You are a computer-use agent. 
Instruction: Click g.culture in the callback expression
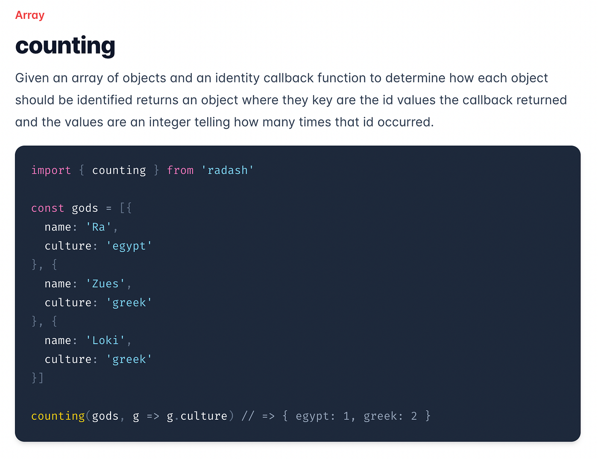point(197,416)
